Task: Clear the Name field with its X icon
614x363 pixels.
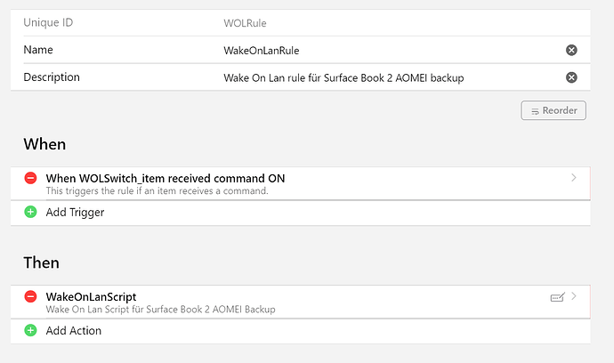Action: pos(571,50)
